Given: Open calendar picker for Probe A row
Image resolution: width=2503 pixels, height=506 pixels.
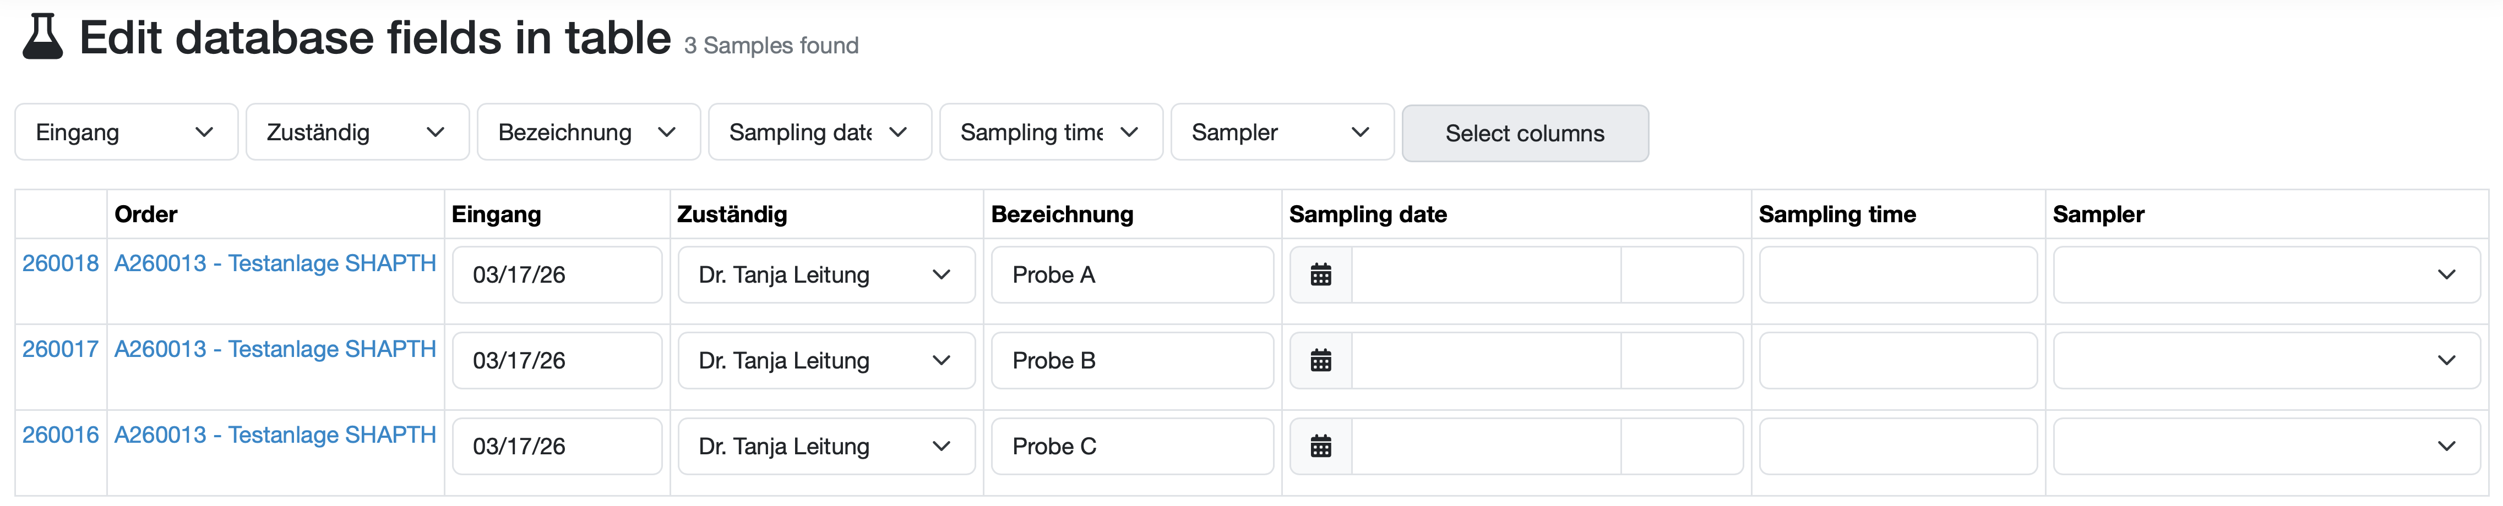Looking at the screenshot, I should [x=1320, y=275].
